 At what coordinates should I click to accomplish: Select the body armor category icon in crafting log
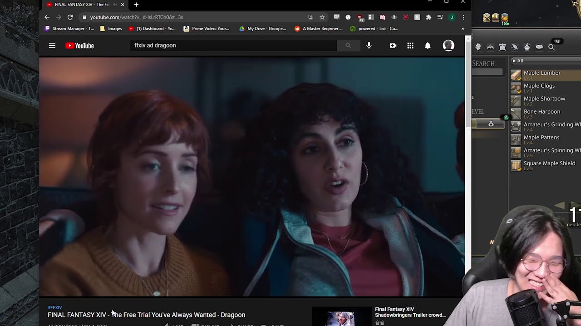coord(502,47)
